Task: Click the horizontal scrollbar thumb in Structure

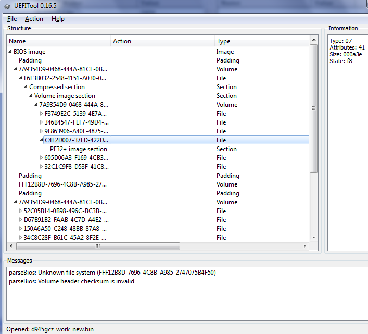Action: (x=98, y=246)
